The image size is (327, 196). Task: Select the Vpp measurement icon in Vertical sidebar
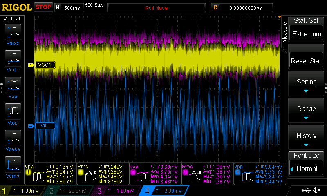pos(13,85)
